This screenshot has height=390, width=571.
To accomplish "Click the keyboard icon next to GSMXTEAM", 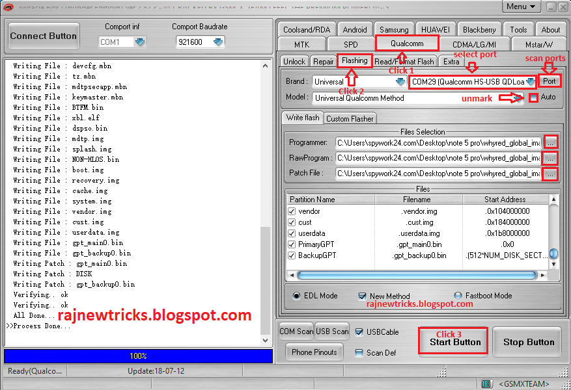I will 486,383.
